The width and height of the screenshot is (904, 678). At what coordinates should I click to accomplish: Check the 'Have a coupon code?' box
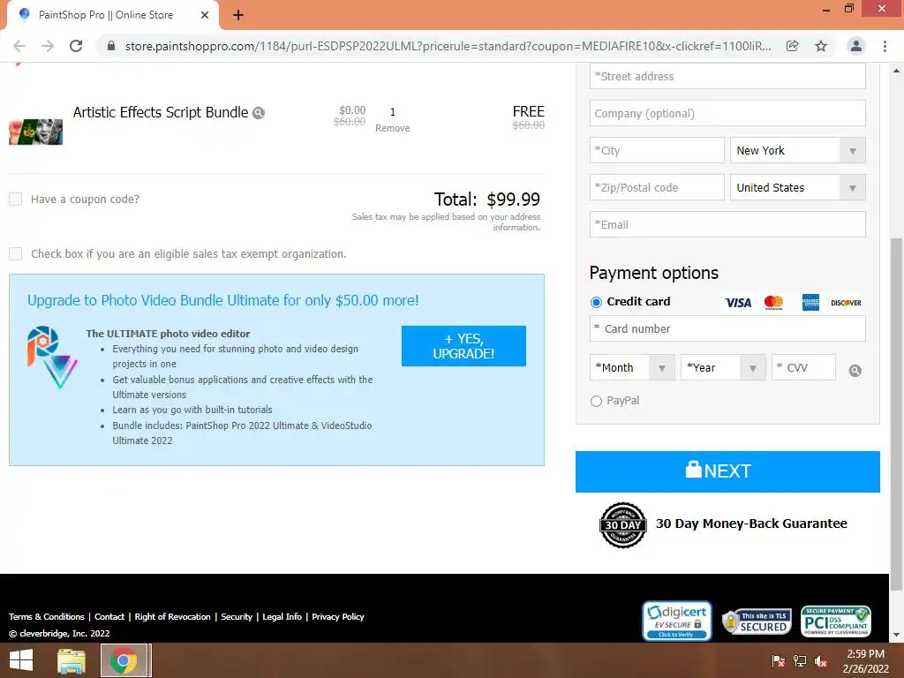16,200
